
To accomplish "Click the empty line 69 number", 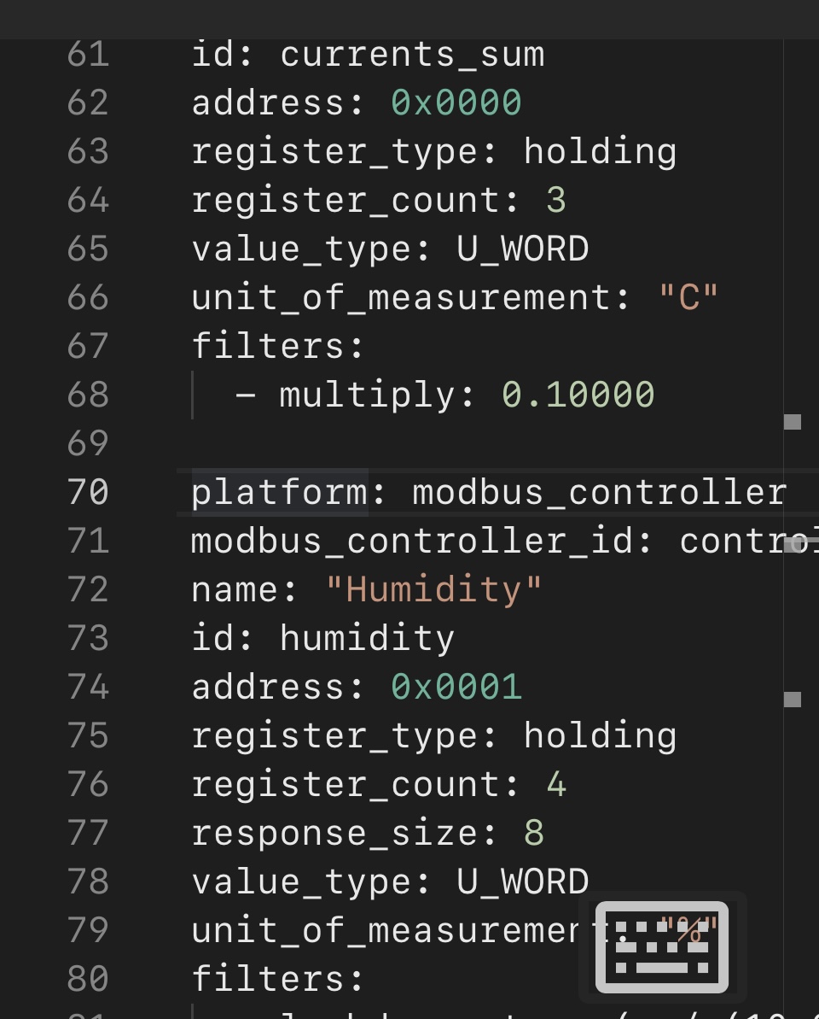I will (88, 443).
